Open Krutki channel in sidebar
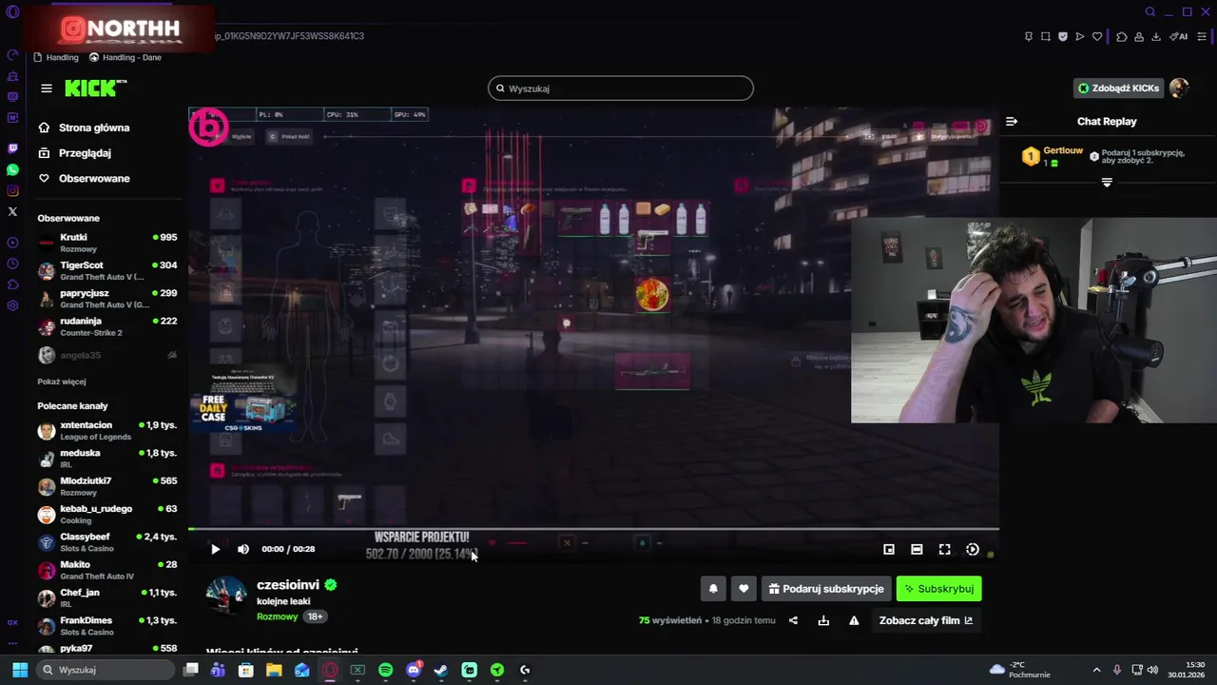The image size is (1217, 685). pos(107,243)
